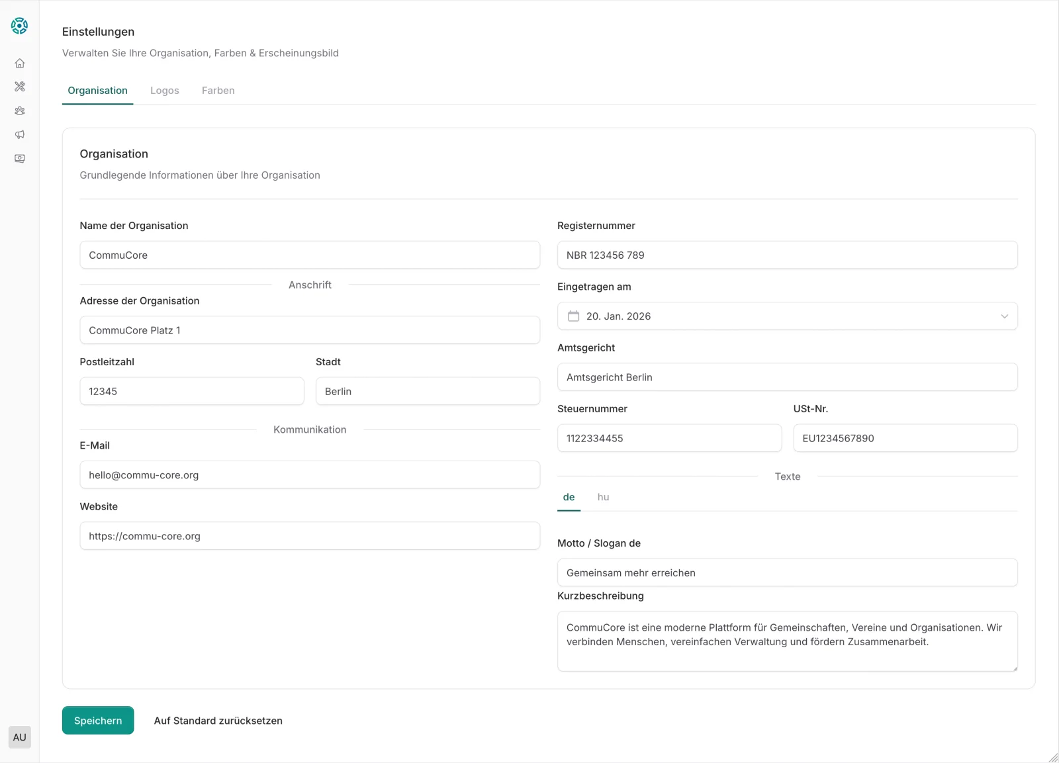Open the finances section via the banknote icon

[19, 158]
